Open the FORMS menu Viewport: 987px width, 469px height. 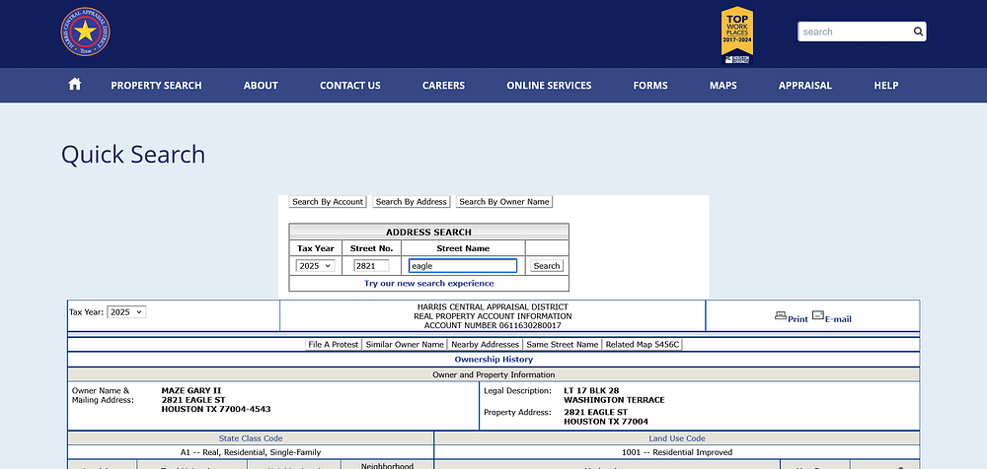point(650,86)
